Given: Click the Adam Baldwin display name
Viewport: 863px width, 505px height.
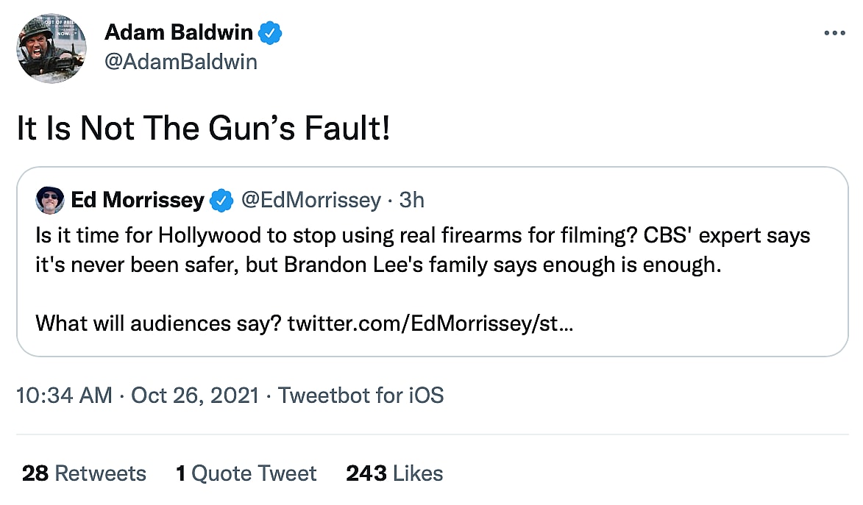Looking at the screenshot, I should pyautogui.click(x=179, y=32).
